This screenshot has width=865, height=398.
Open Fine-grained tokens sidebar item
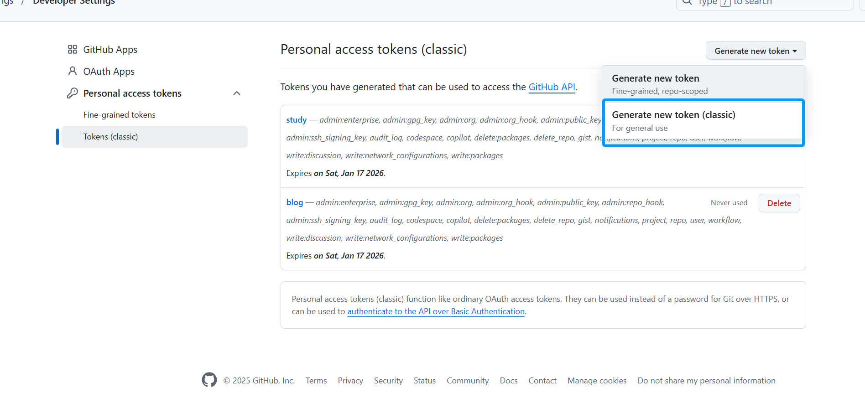coord(120,115)
